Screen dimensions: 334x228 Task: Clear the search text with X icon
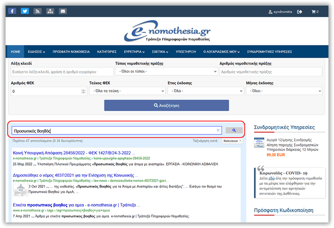coord(218,130)
